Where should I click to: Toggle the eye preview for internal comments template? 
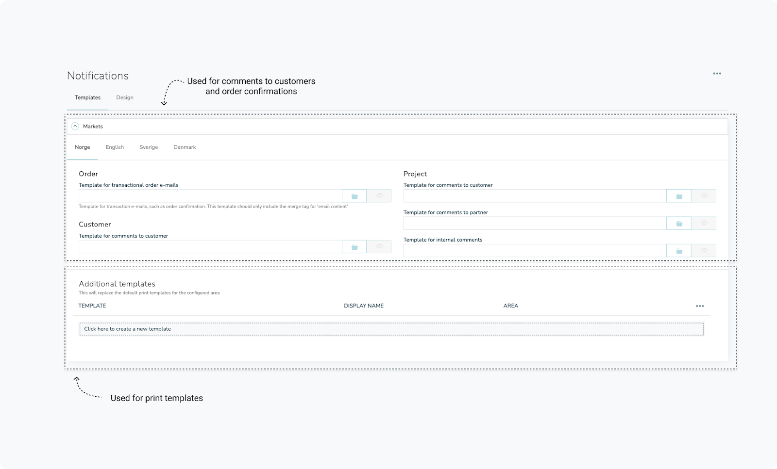point(704,250)
